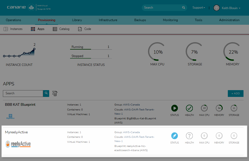Click the BBB KAT Blueprint running status icon

174,108
